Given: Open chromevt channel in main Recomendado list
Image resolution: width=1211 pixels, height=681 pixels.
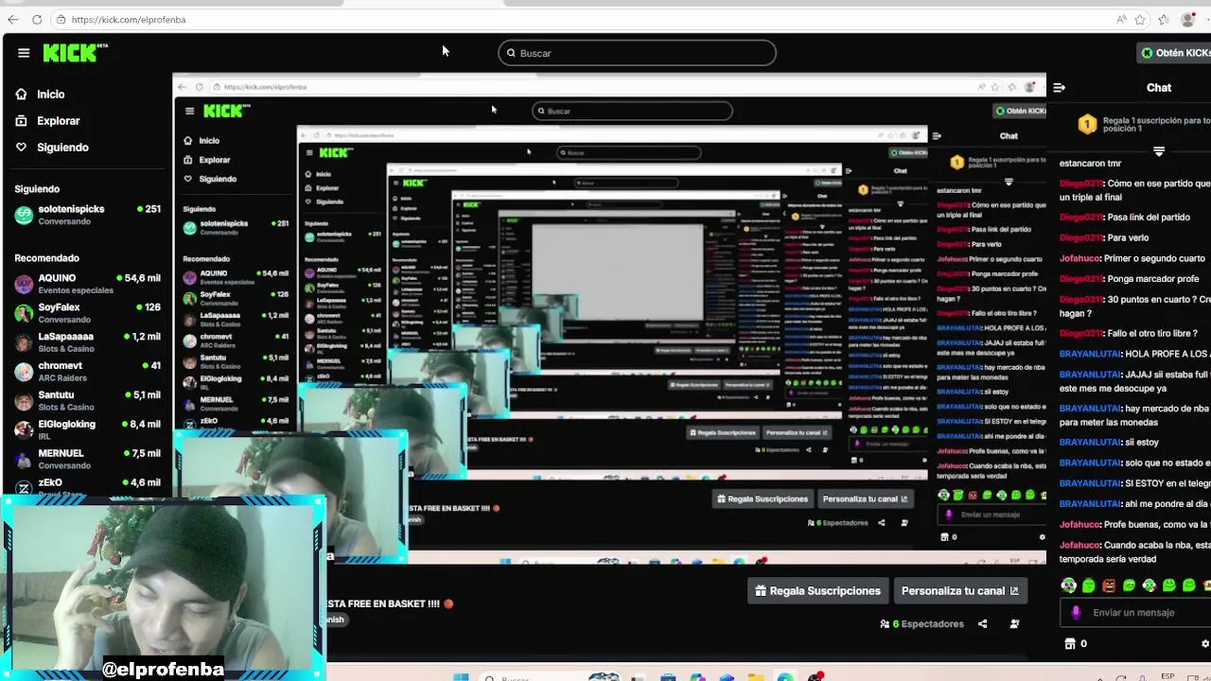Looking at the screenshot, I should [x=87, y=372].
